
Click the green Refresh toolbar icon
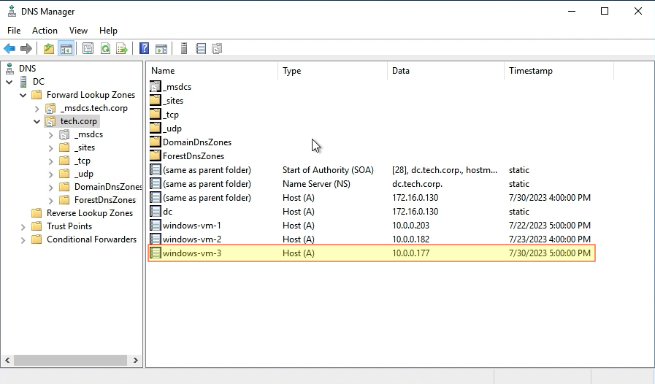tap(105, 49)
